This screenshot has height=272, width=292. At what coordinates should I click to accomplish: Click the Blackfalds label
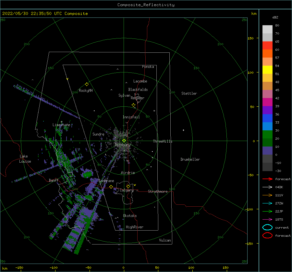click(x=138, y=90)
